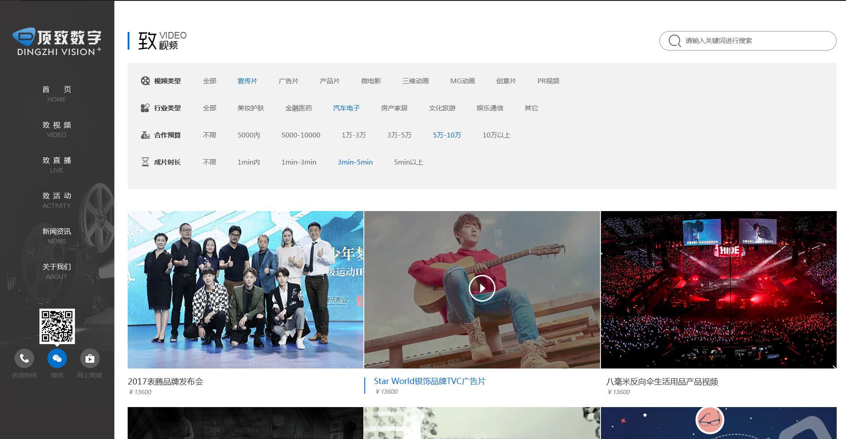
Task: Open the online store bag icon
Action: pyautogui.click(x=90, y=358)
